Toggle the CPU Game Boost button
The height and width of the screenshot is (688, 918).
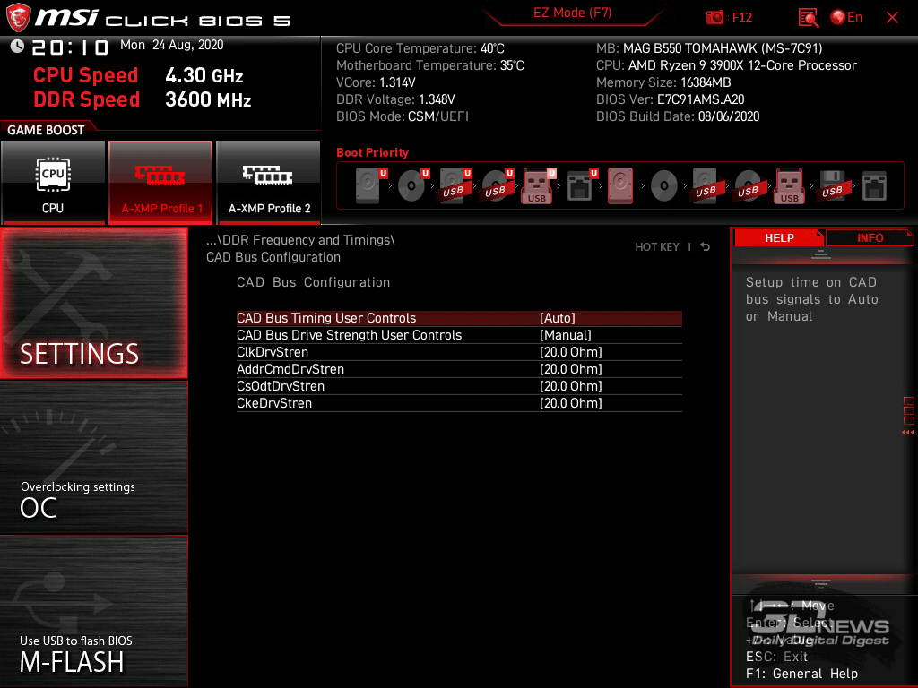53,182
